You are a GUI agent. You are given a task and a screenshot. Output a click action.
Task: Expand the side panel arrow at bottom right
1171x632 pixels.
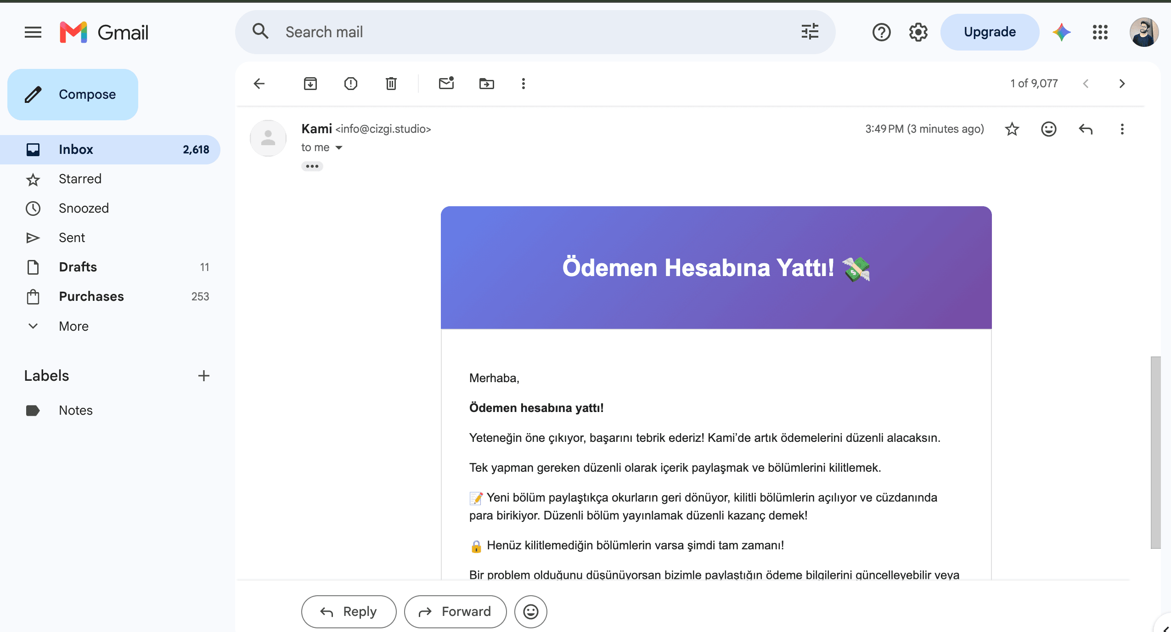click(1165, 627)
